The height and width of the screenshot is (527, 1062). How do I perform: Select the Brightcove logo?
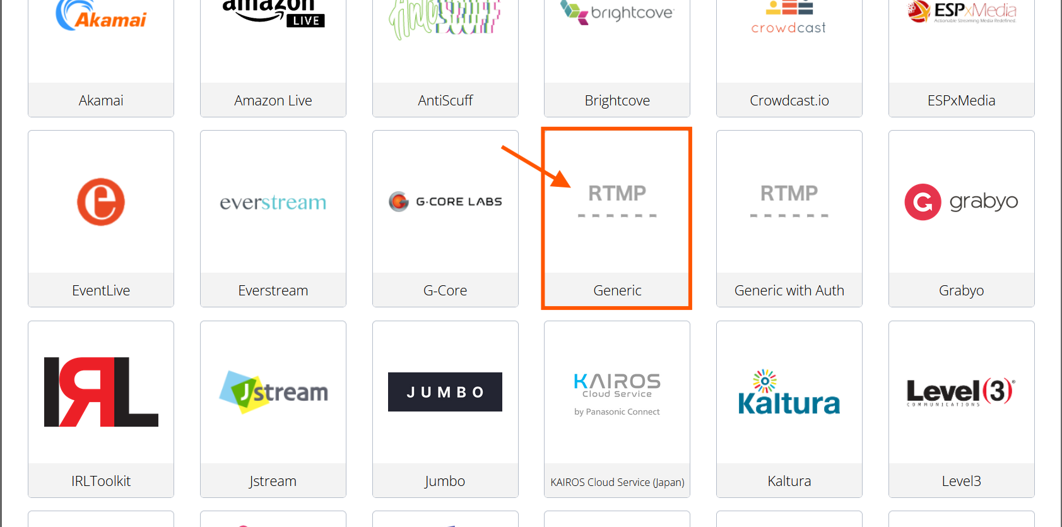[x=617, y=13]
